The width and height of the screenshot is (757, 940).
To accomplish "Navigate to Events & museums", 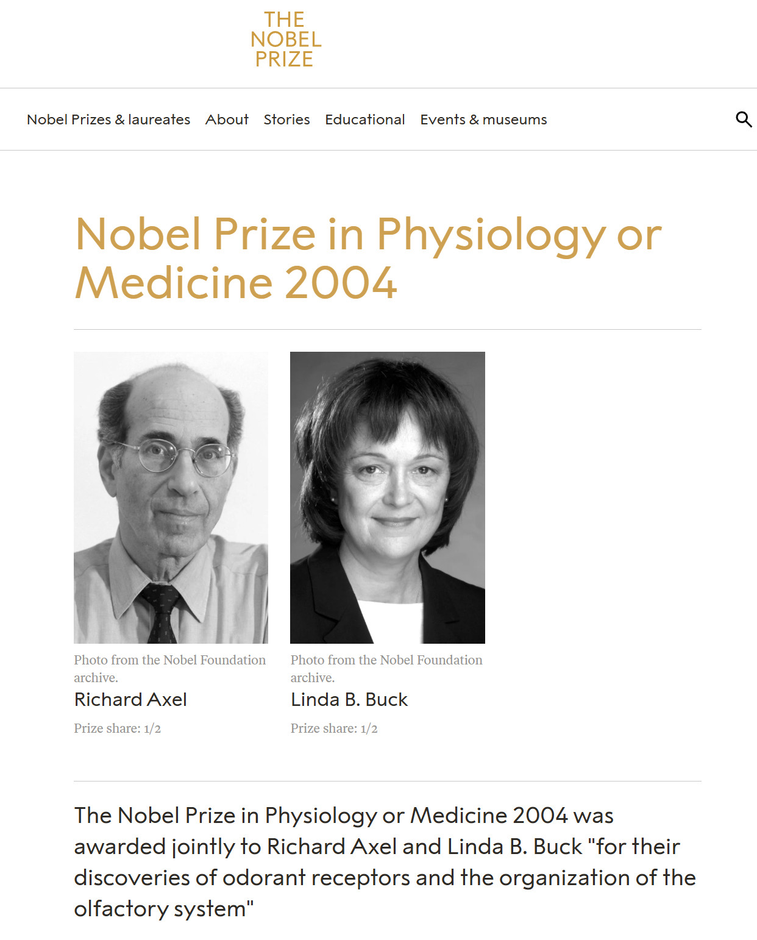I will tap(483, 119).
